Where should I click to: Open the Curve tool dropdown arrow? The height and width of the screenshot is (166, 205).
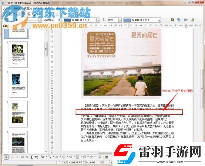46,157
